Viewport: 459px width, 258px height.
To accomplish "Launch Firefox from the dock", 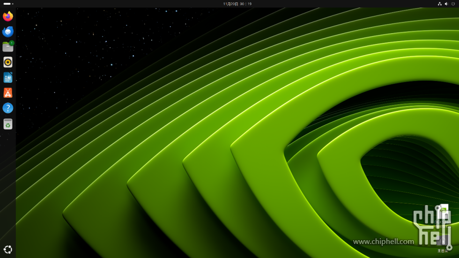I will [8, 16].
